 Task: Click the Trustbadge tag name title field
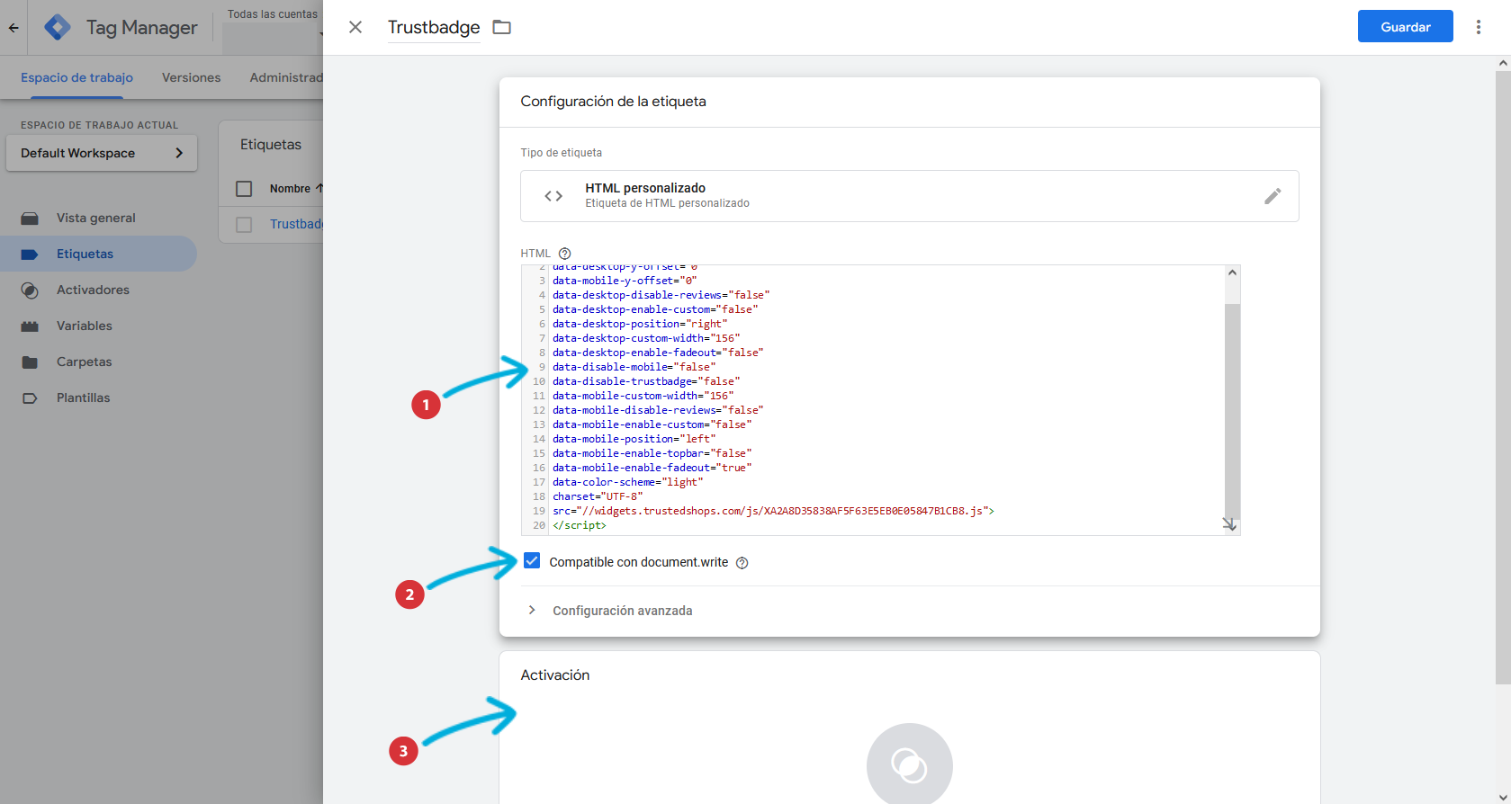click(x=434, y=27)
